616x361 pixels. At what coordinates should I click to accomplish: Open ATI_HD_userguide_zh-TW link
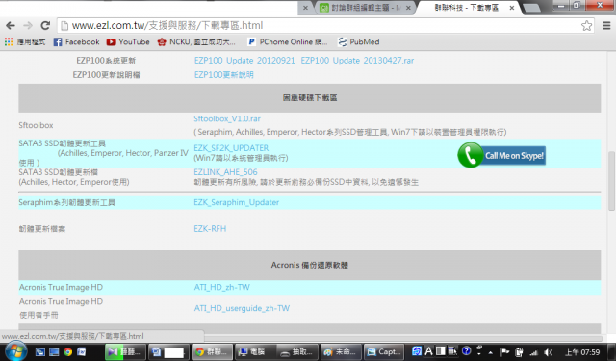[x=242, y=308]
